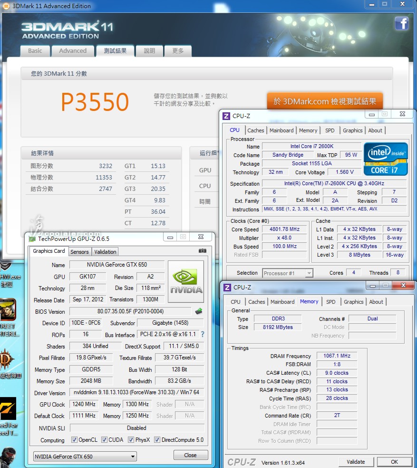This screenshot has height=468, width=417.
Task: Click the GPU-Z title bar icon
Action: 32,239
